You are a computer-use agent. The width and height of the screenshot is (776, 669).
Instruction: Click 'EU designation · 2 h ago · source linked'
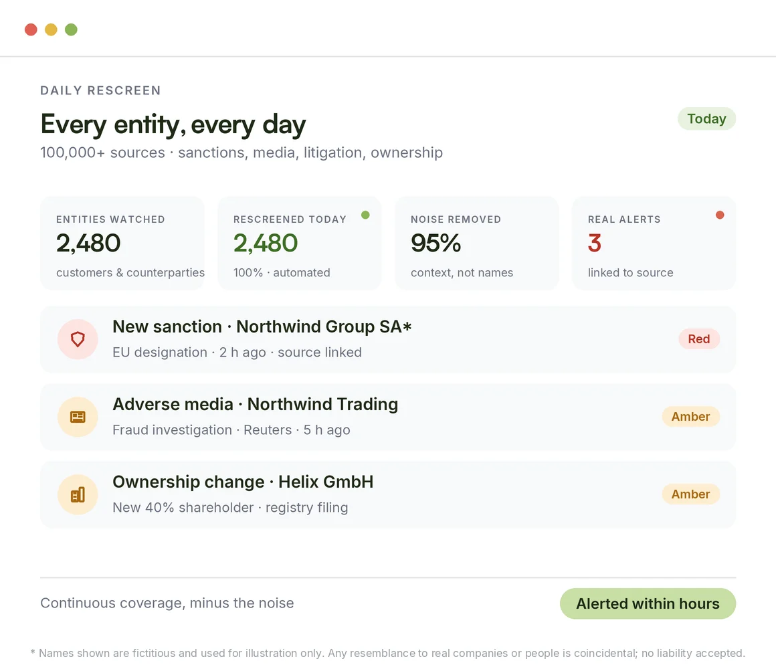(x=237, y=353)
